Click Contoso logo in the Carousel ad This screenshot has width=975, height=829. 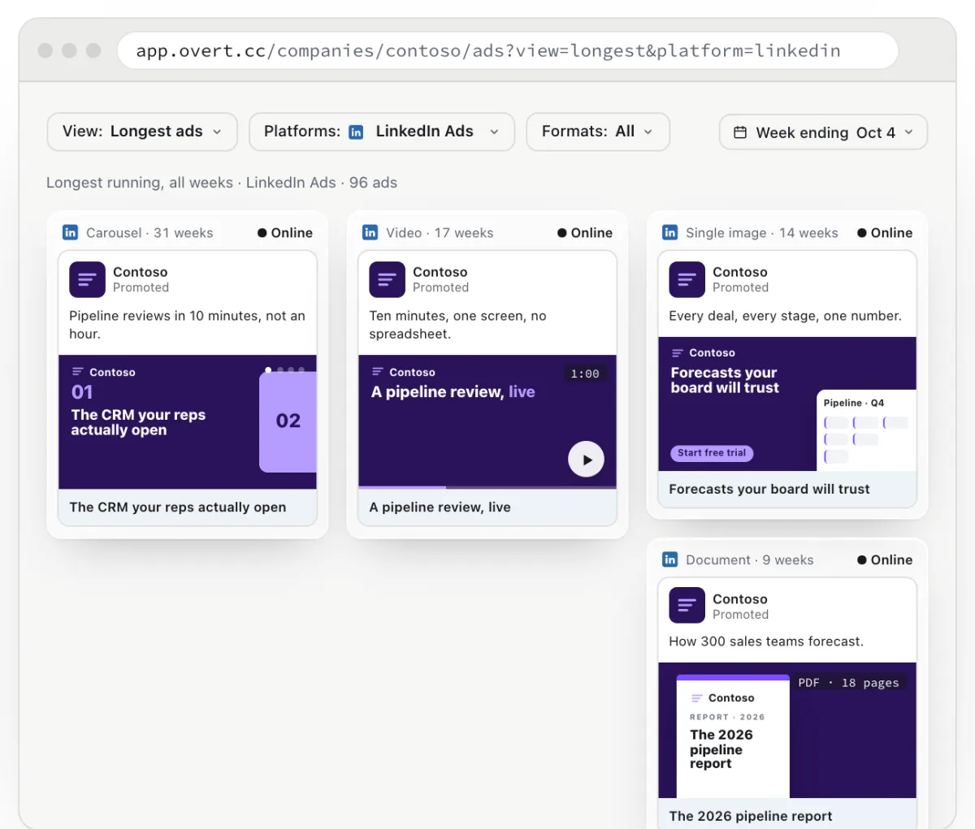pyautogui.click(x=87, y=279)
